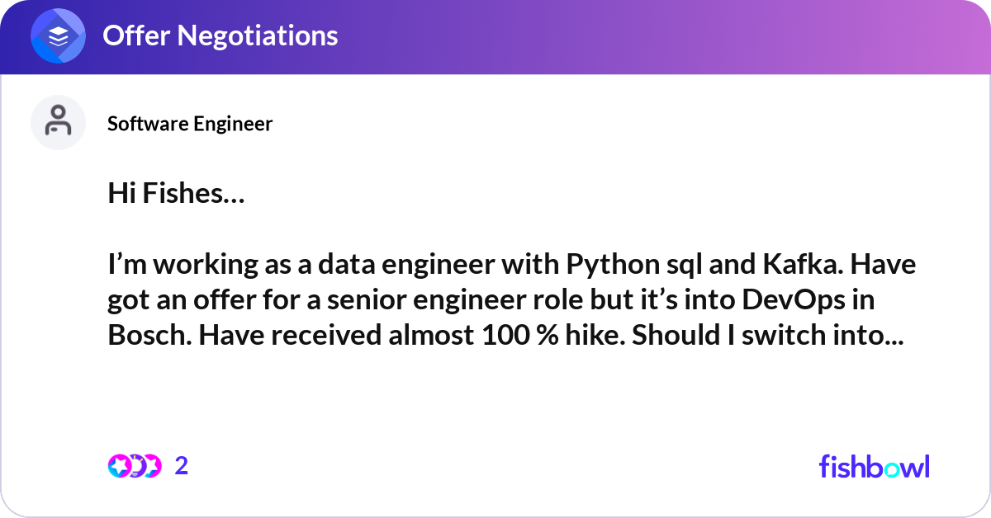Click the lightbulb reaction icon
Viewport: 991px width, 518px height.
click(x=135, y=466)
